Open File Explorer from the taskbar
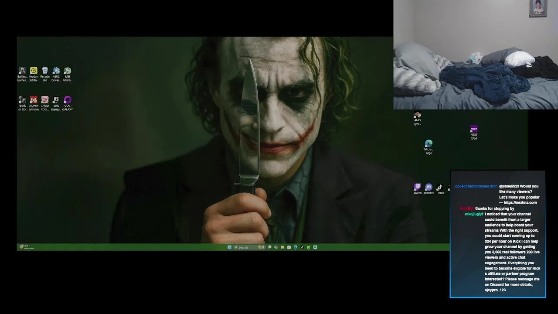This screenshot has width=558, height=314. tap(282, 247)
